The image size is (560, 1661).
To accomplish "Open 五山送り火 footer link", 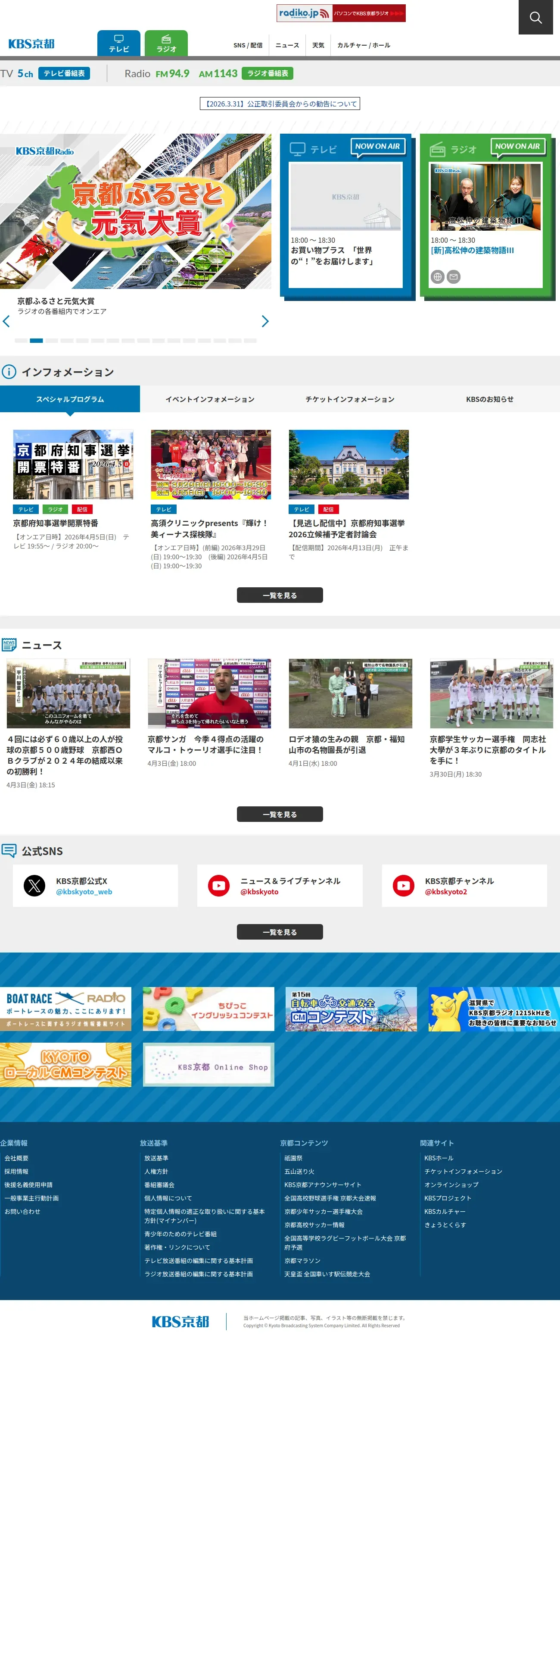I will click(300, 1172).
